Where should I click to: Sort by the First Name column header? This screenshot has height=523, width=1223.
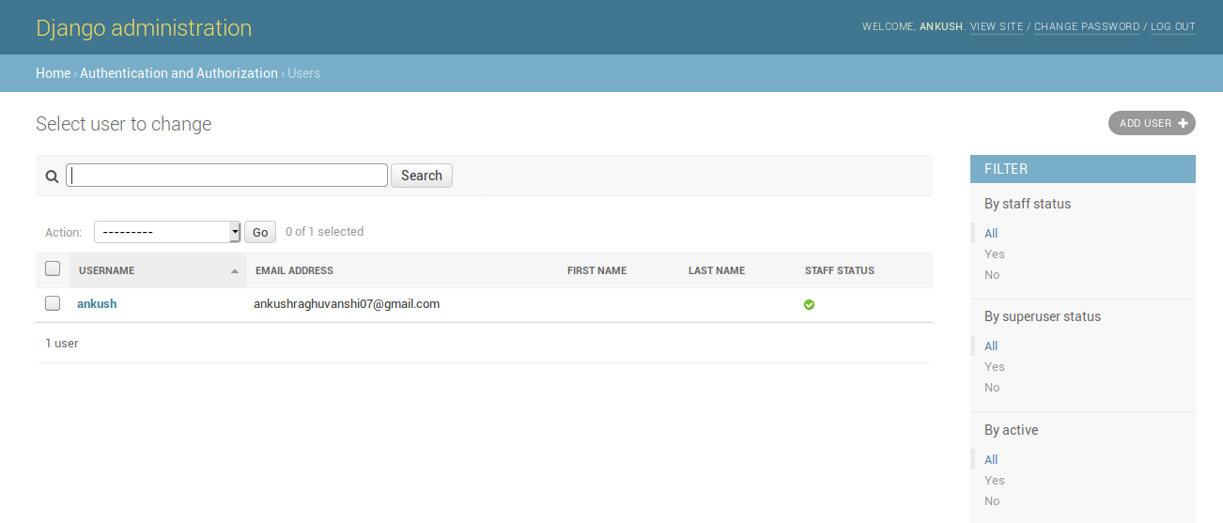[596, 270]
